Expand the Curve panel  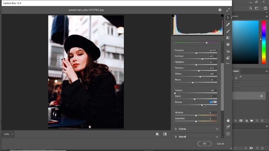coord(176,129)
